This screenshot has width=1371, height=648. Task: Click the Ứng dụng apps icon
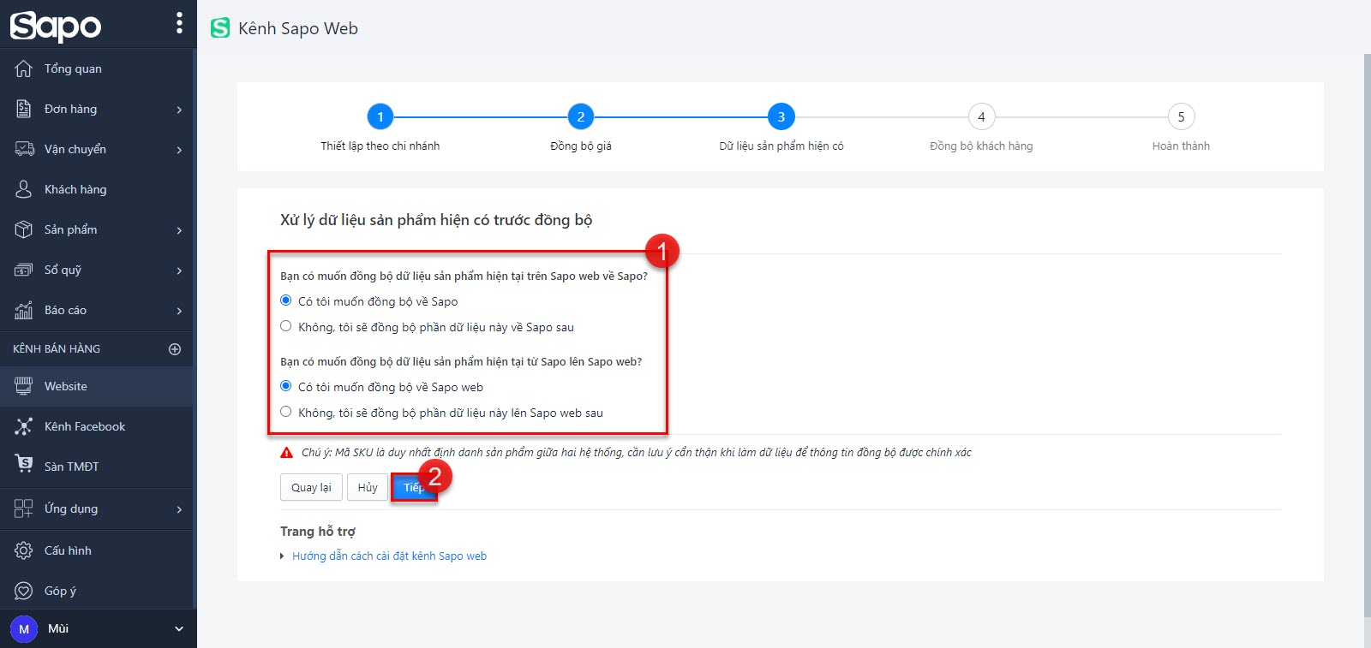pos(24,508)
